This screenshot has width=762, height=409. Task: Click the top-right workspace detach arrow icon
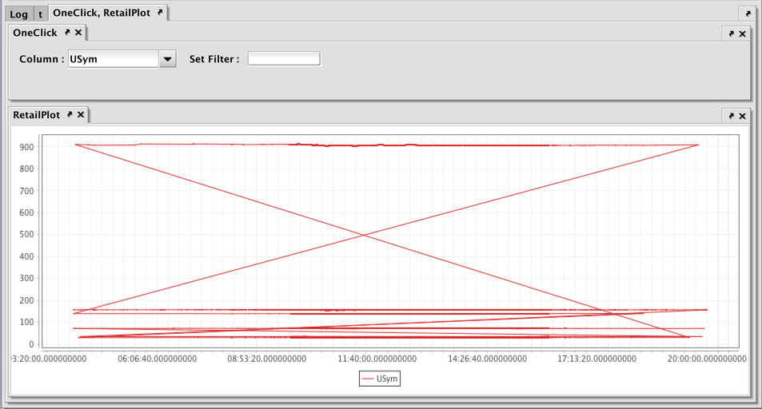[748, 14]
